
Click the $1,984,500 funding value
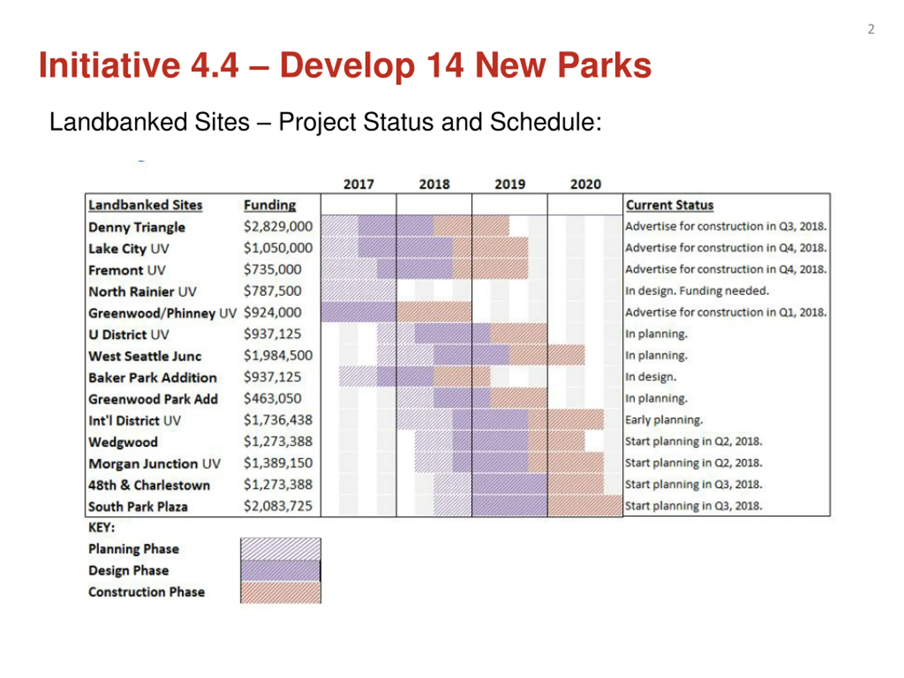point(278,356)
